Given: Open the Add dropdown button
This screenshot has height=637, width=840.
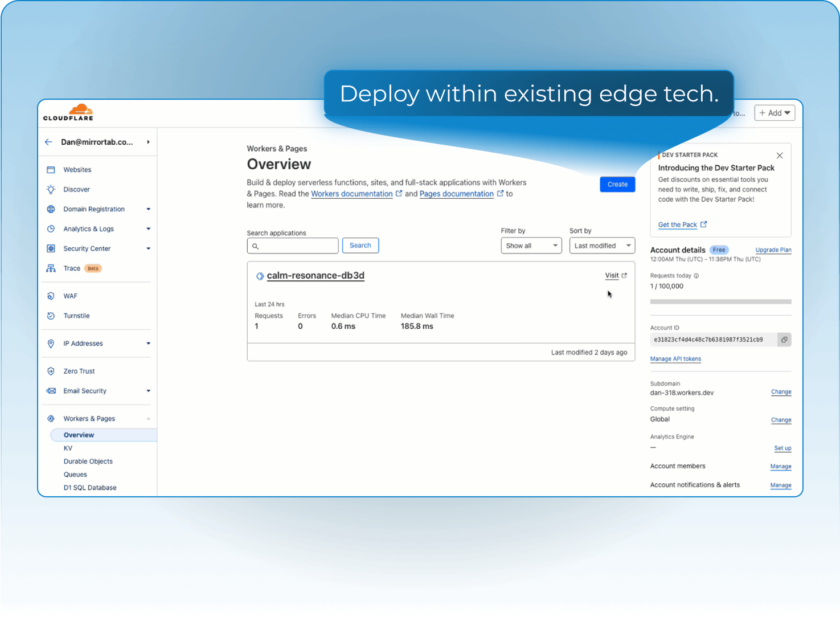Looking at the screenshot, I should coord(775,113).
